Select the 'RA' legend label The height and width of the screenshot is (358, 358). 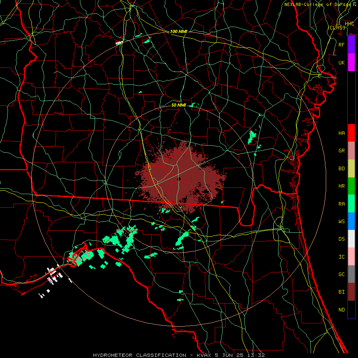pos(341,204)
